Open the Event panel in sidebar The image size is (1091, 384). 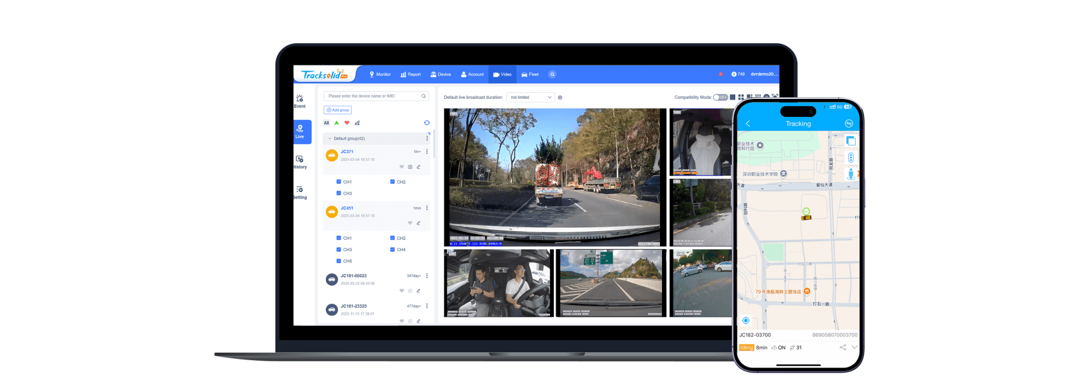[299, 101]
